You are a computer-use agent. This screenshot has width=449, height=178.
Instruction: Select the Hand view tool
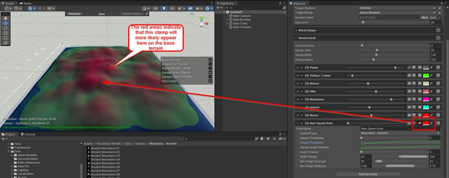6,18
